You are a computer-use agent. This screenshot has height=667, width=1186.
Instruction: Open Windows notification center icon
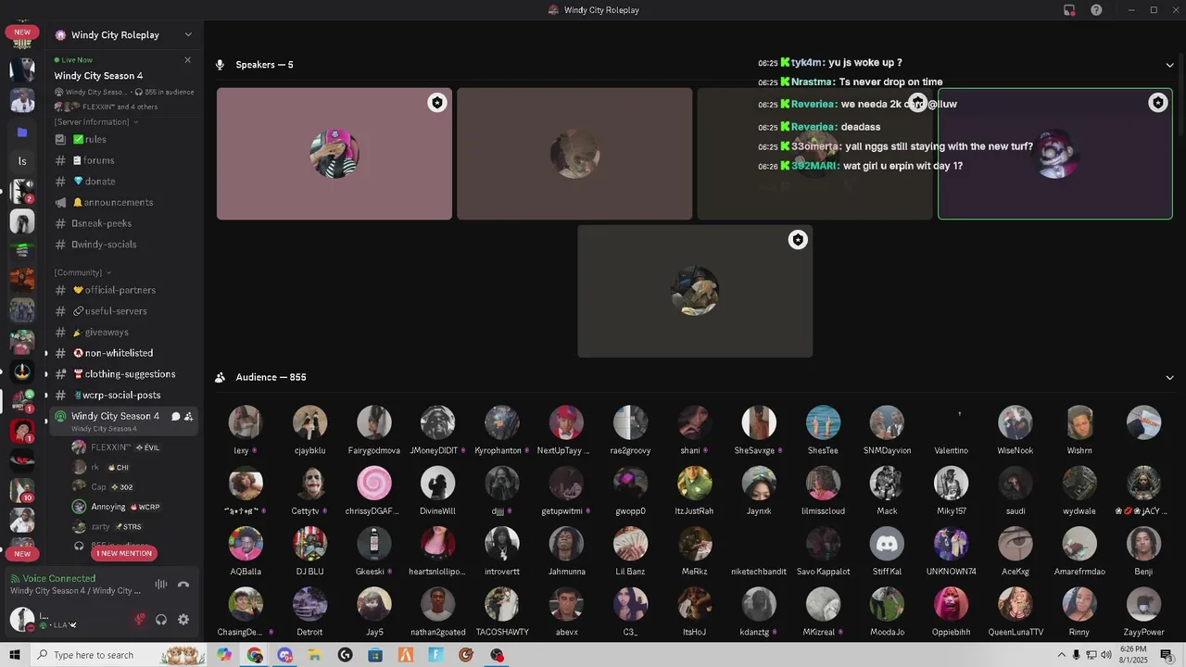pyautogui.click(x=1167, y=655)
